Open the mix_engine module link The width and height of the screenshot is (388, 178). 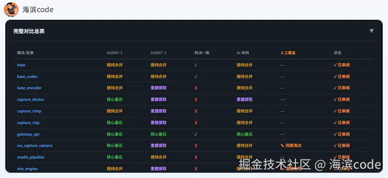pyautogui.click(x=27, y=169)
